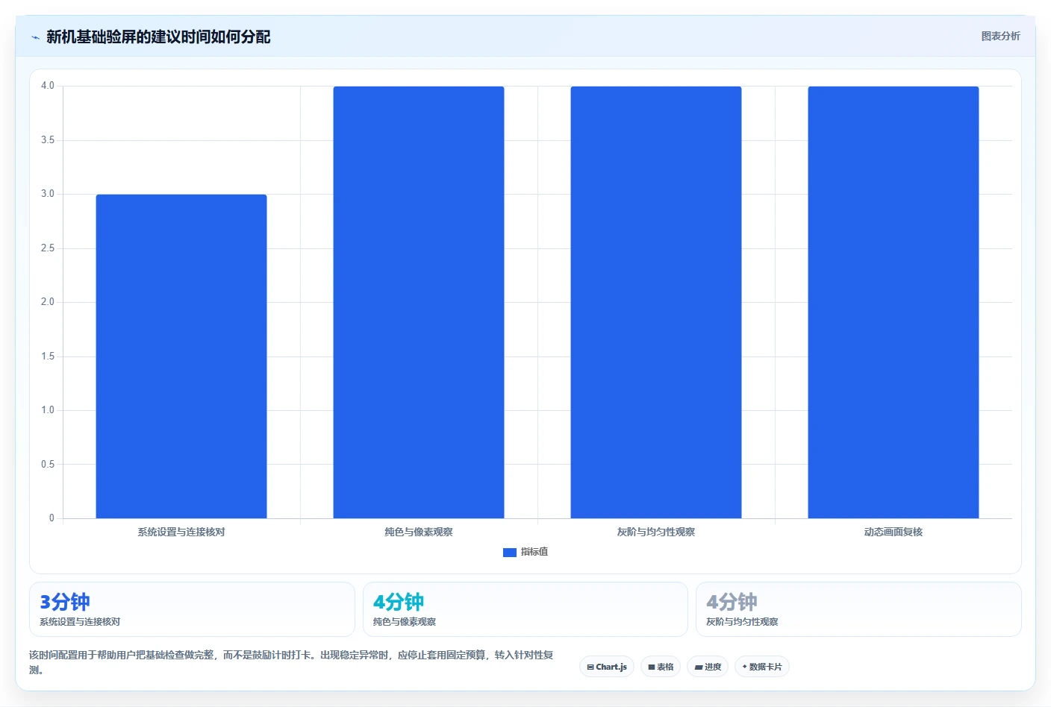
Task: Click the 进度 tag chip
Action: click(x=708, y=667)
